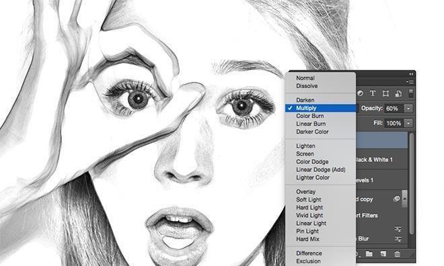Choose Screen blend mode
The height and width of the screenshot is (266, 444).
[320, 154]
